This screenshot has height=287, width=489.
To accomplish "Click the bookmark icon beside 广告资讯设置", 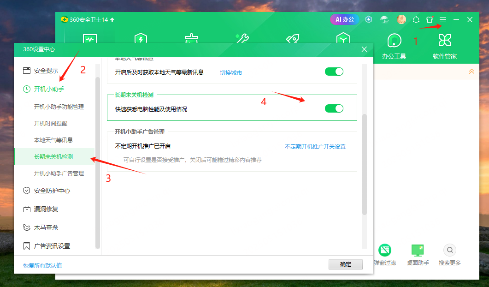I will 27,246.
